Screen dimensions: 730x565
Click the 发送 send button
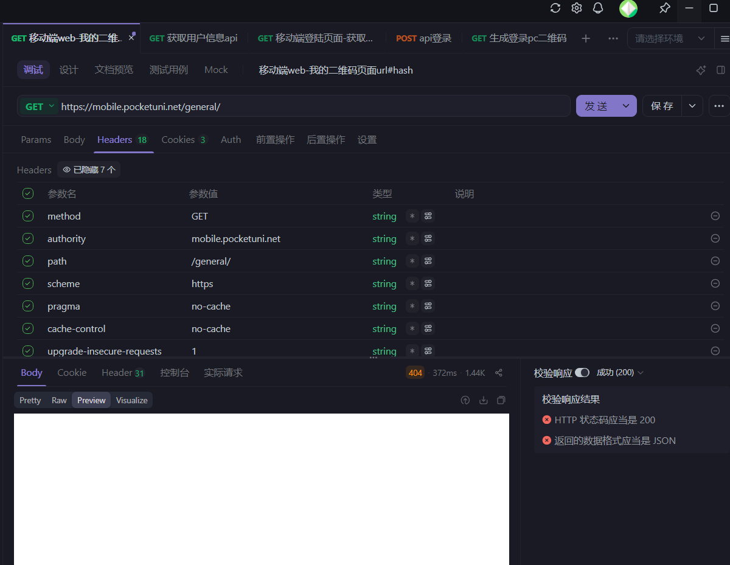[596, 106]
